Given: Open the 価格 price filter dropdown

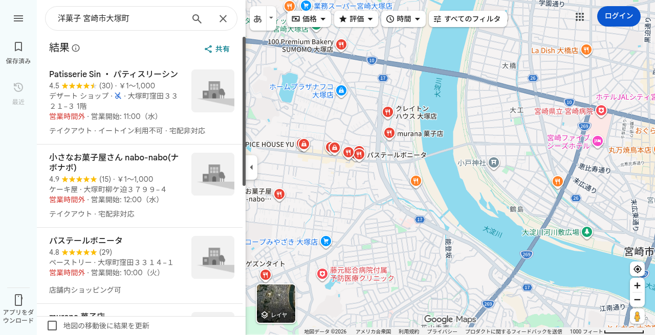Looking at the screenshot, I should pos(309,19).
